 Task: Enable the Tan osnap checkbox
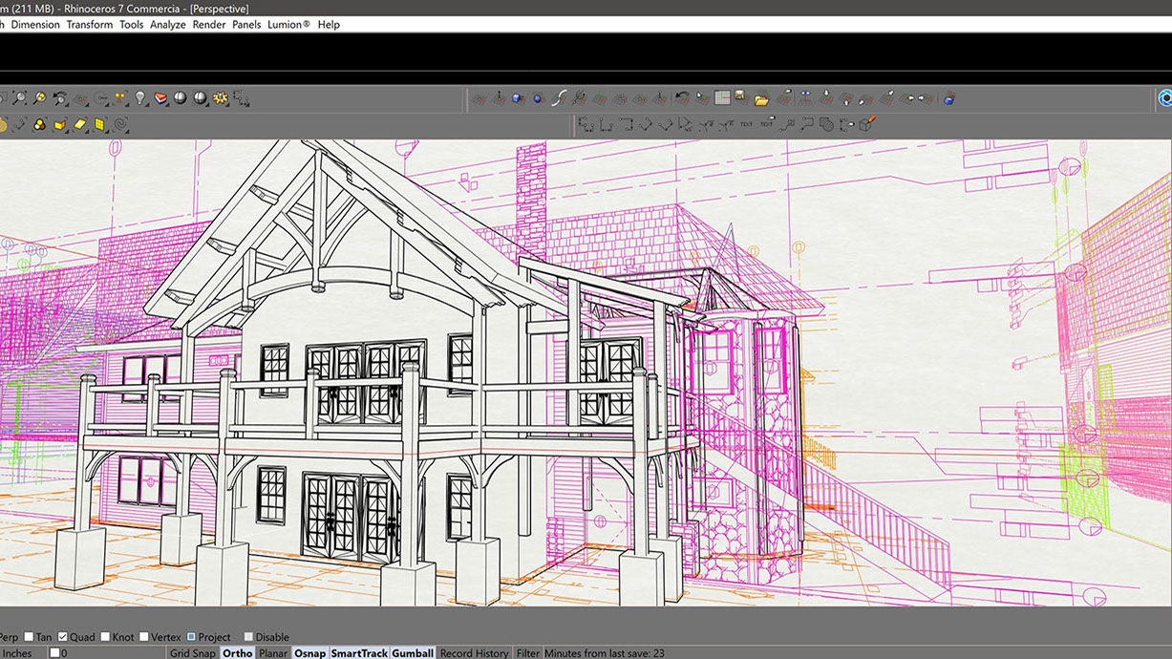coord(28,637)
